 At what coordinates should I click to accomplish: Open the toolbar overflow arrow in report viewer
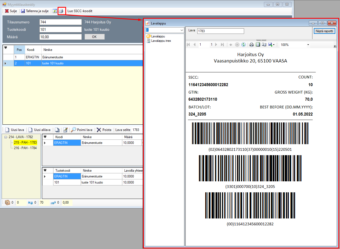point(335,46)
